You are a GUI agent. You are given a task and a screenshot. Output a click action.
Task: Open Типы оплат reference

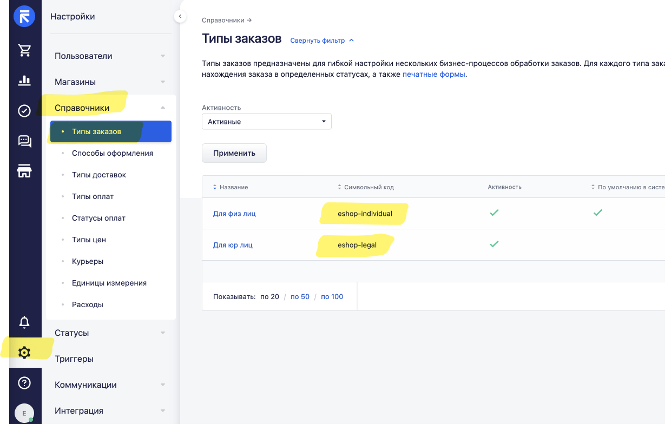(93, 196)
